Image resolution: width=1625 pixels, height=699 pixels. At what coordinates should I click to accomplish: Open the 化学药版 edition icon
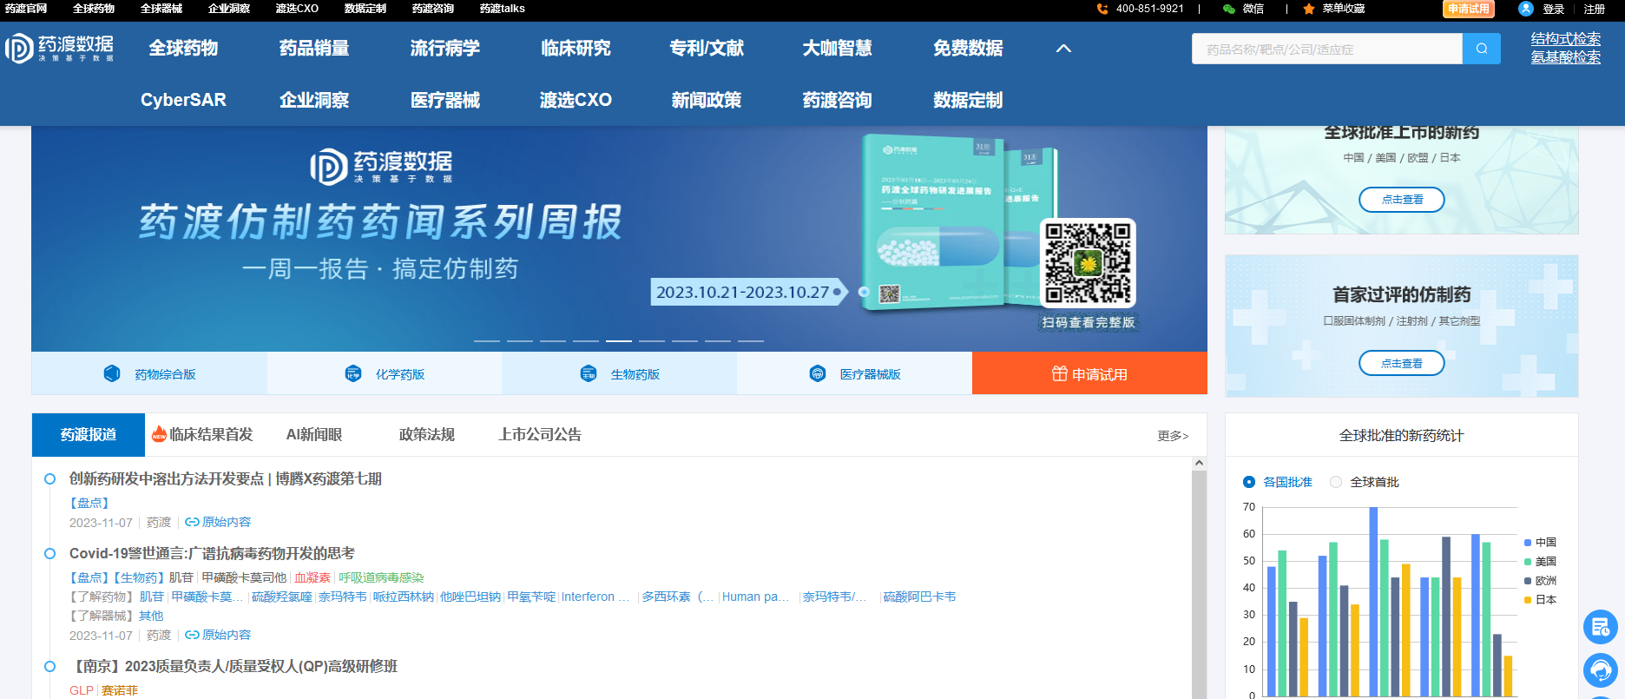(x=353, y=373)
